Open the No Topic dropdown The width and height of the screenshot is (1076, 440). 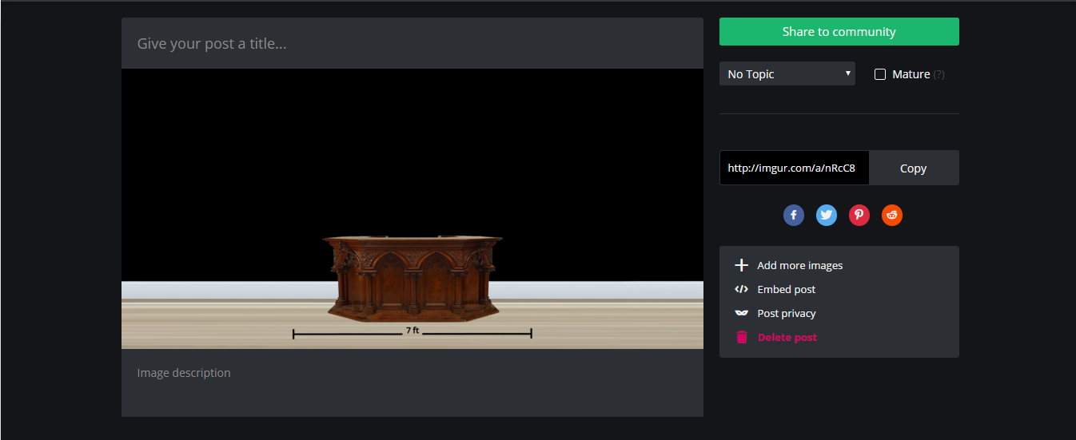tap(787, 74)
